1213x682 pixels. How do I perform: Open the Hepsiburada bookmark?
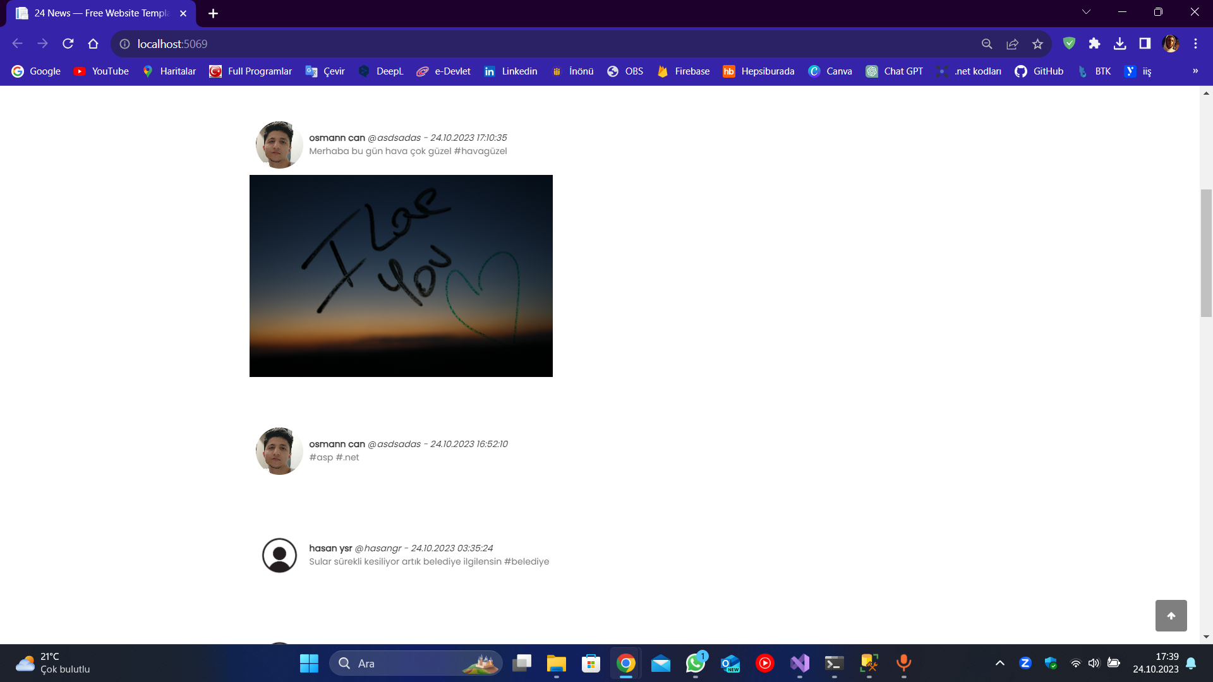(759, 71)
